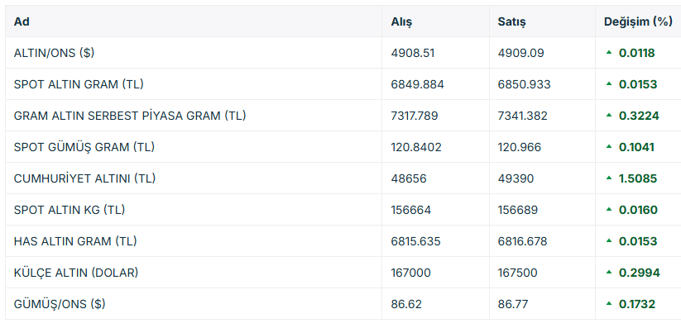Click up arrow beside 1.5085
681x328 pixels.
(x=609, y=178)
